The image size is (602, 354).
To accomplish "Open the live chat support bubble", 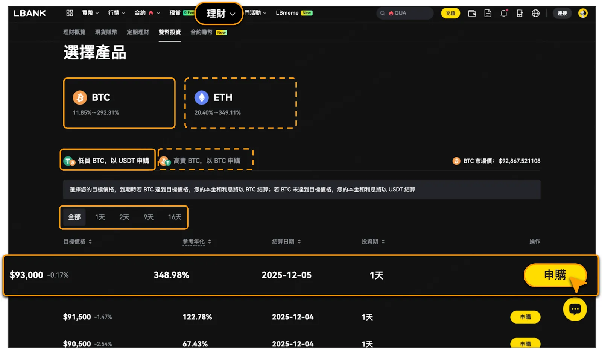I will tap(575, 309).
